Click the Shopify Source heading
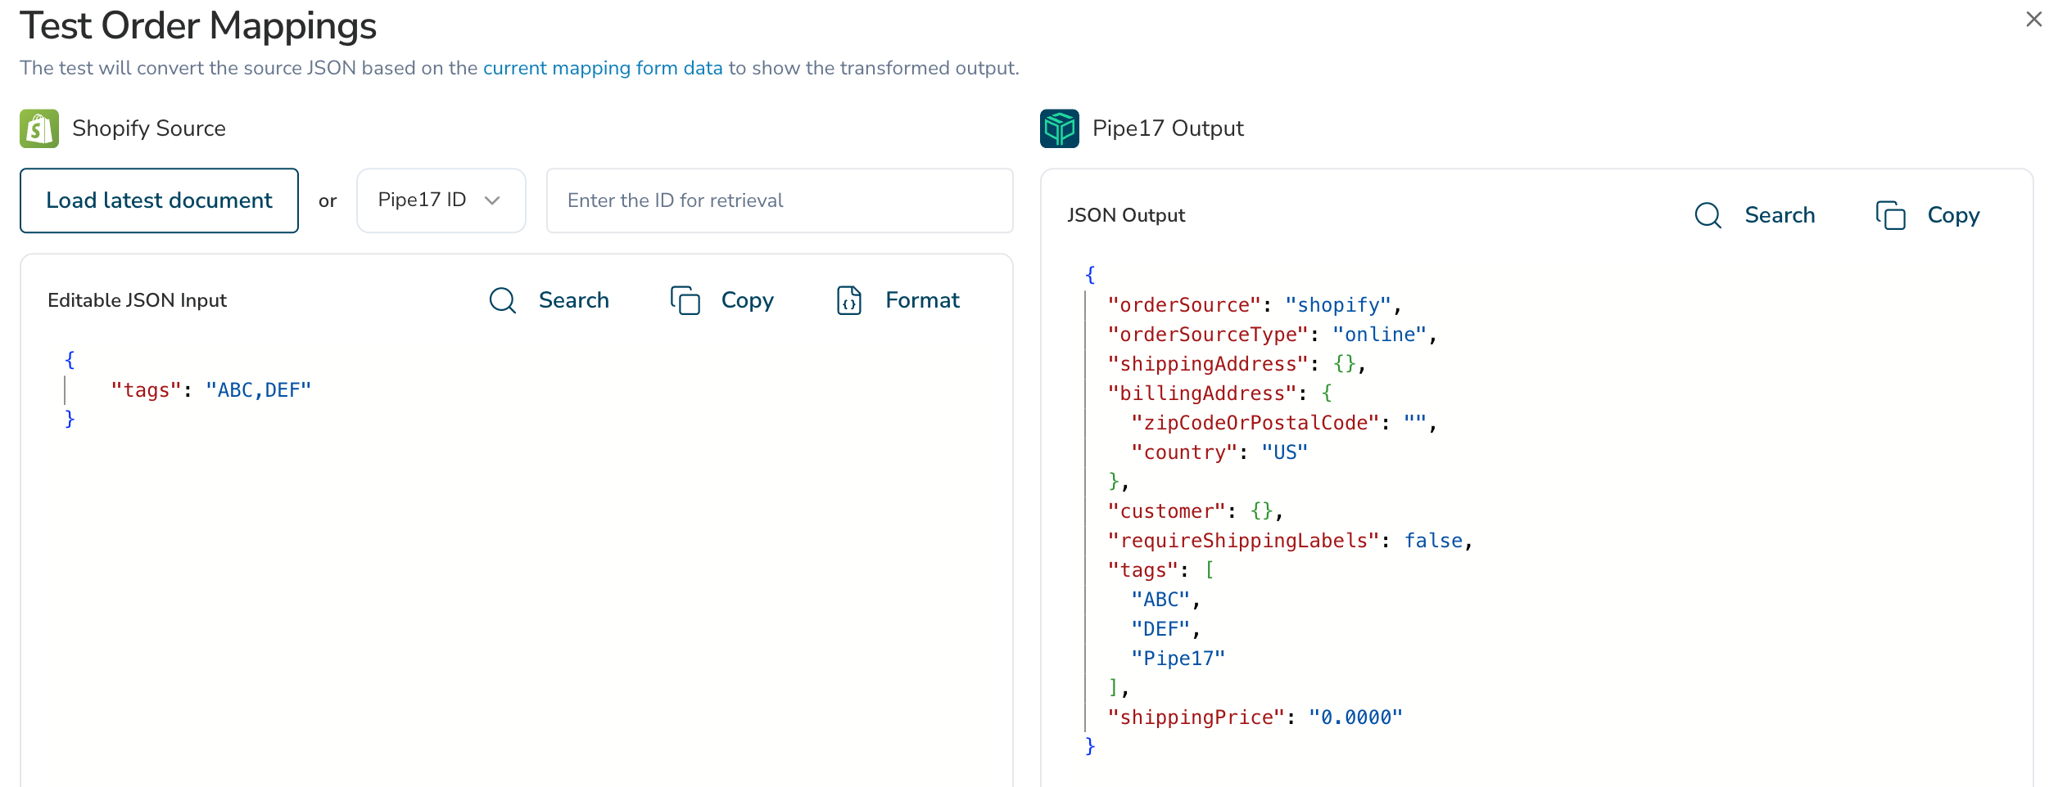Screen dimensions: 2067x787 149,128
